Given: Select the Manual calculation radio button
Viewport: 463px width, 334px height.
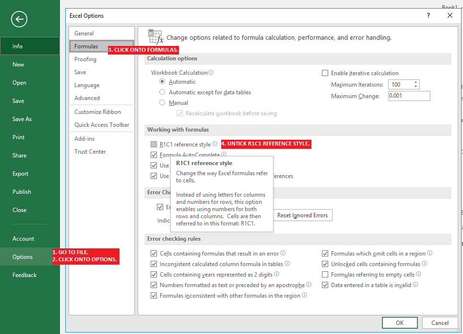Looking at the screenshot, I should 162,102.
